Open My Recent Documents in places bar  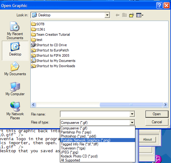point(15,31)
